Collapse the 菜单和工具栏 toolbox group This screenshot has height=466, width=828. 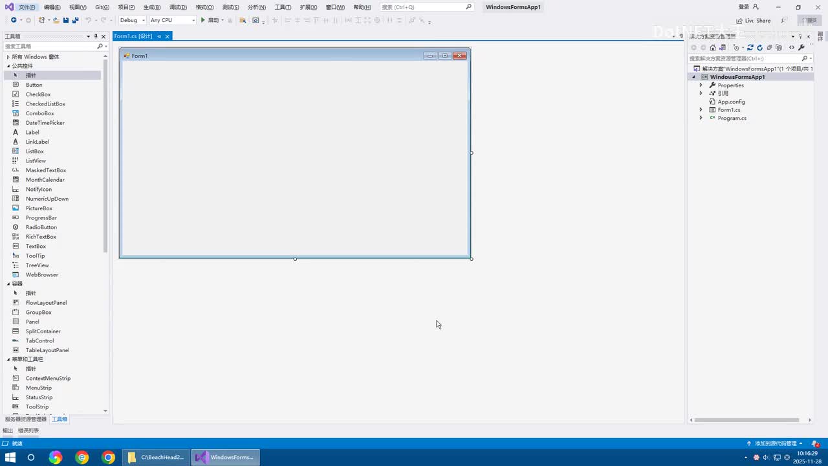point(8,360)
